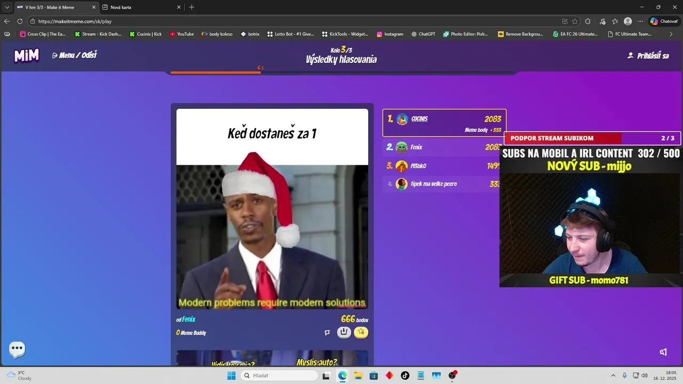683x384 pixels.
Task: Open the Lotto Bot bookmark
Action: coord(291,34)
